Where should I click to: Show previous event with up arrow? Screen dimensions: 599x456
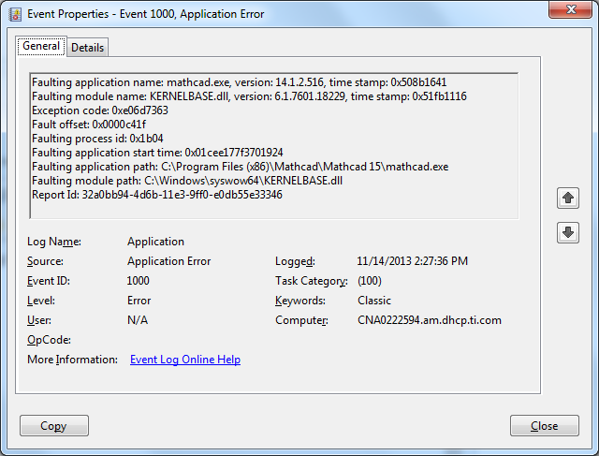click(x=568, y=198)
